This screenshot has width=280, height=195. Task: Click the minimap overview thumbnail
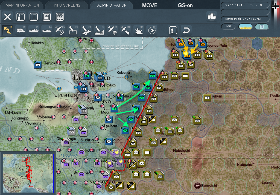28,173
